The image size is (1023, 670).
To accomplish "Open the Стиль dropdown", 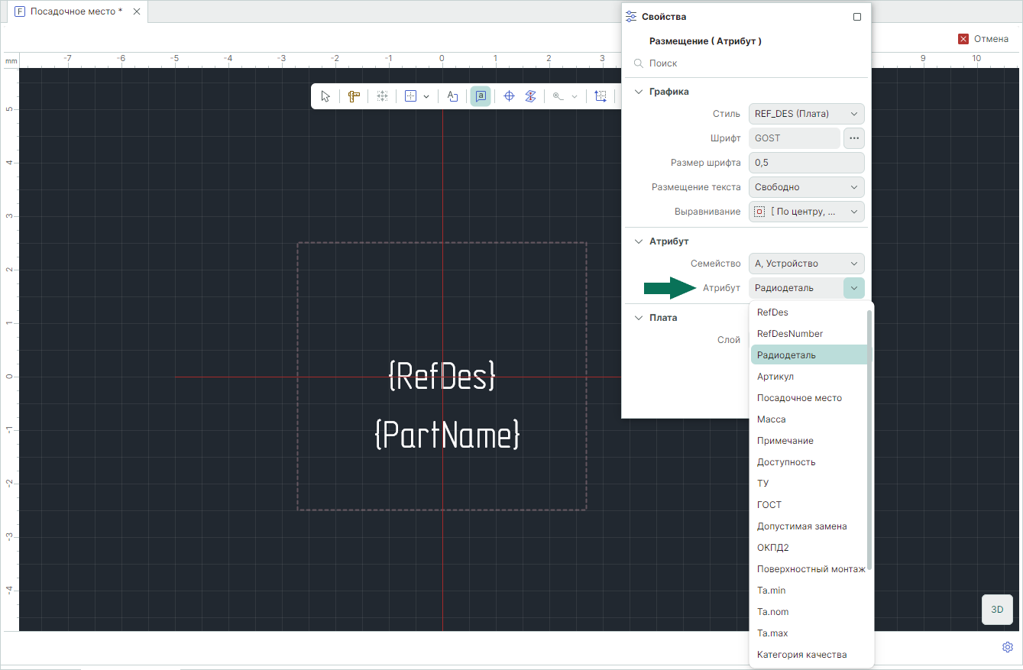I will pos(806,114).
